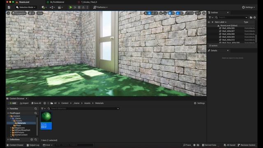Select the Content Browser panel tab
Screen dimensions: 263x148
(17, 99)
